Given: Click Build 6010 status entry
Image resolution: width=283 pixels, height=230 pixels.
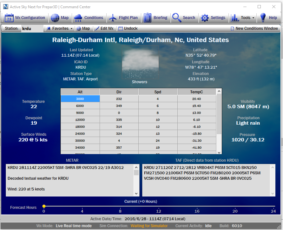Looking at the screenshot, I should click(231, 226).
